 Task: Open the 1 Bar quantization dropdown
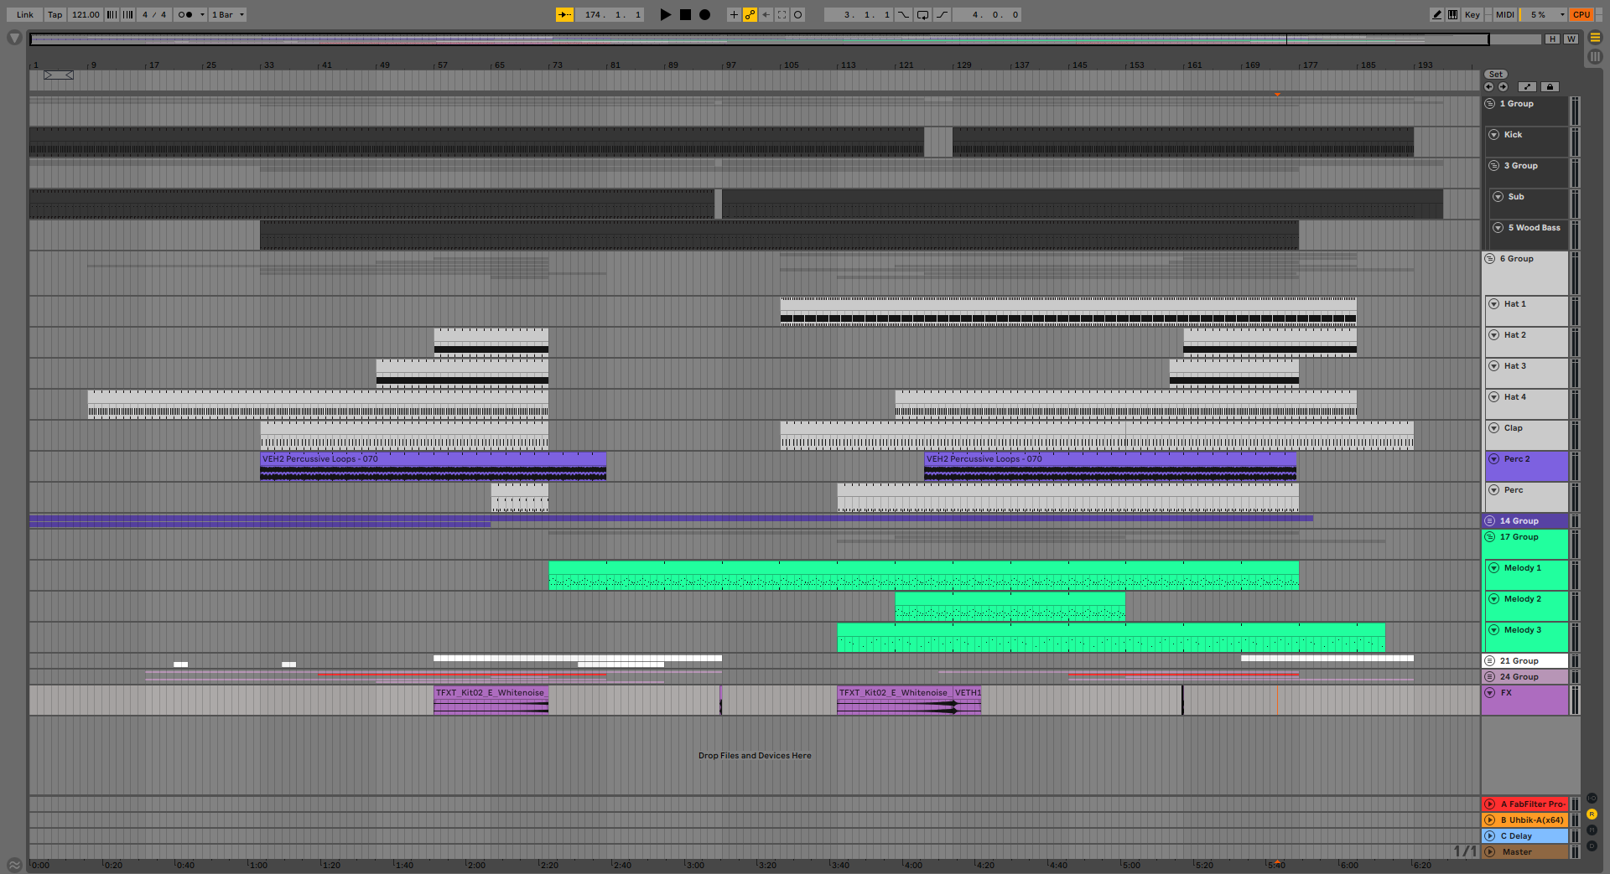[227, 14]
